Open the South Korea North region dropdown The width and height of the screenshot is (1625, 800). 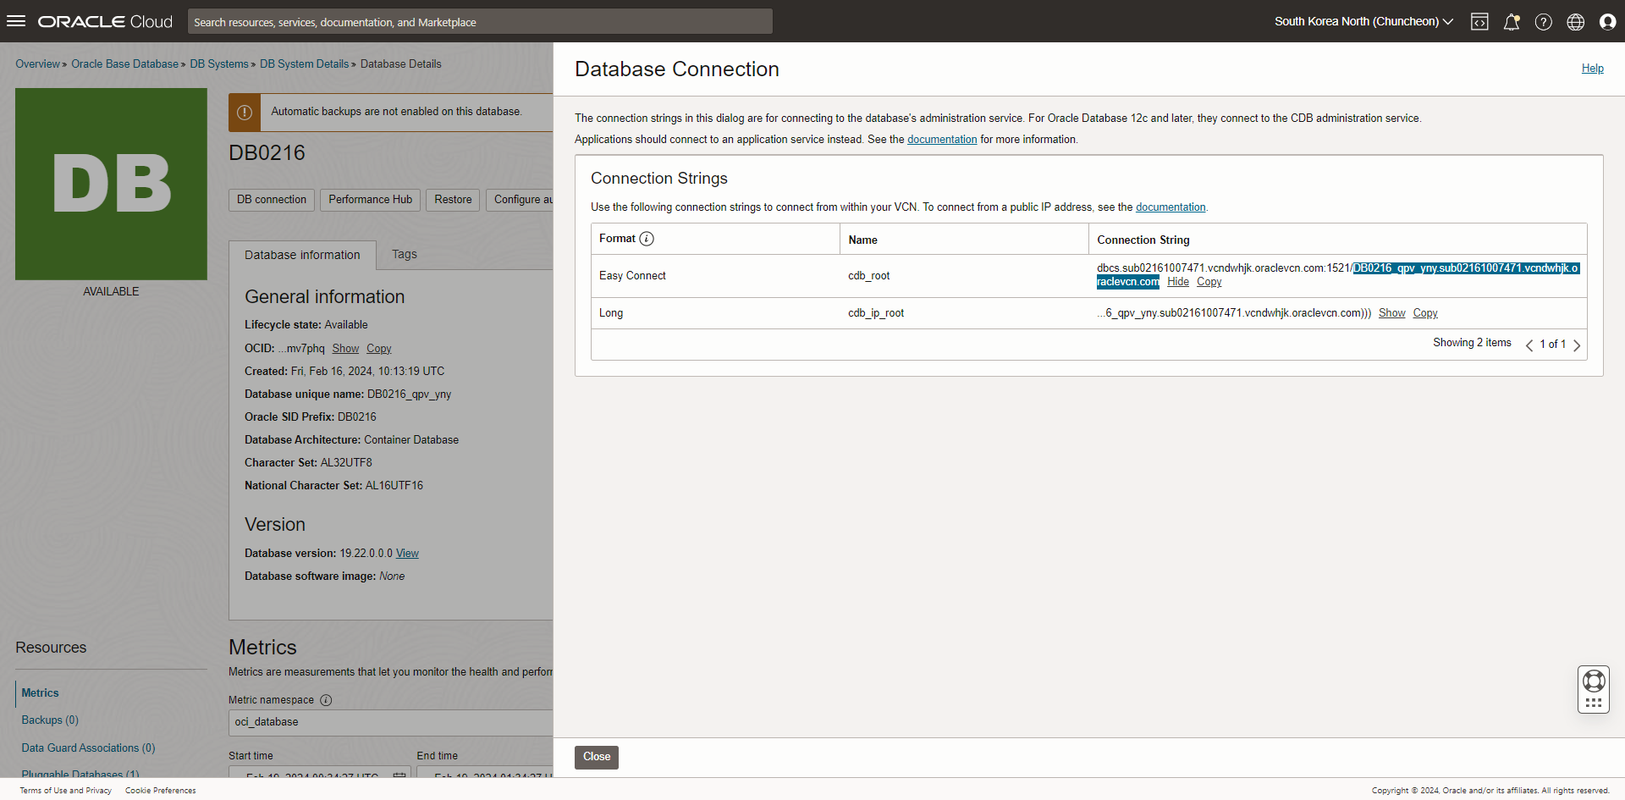coord(1363,22)
